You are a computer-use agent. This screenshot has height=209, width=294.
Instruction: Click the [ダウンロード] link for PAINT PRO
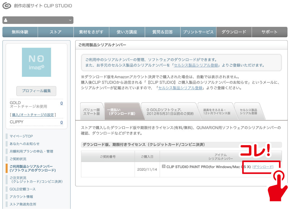tap(263, 167)
